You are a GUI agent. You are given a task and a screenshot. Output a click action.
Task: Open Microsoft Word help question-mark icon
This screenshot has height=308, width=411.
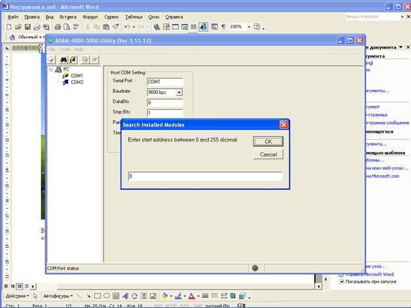257,27
